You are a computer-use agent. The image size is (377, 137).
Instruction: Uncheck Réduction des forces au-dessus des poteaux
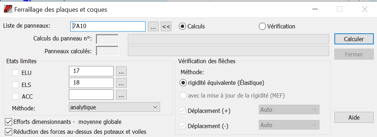pos(9,132)
